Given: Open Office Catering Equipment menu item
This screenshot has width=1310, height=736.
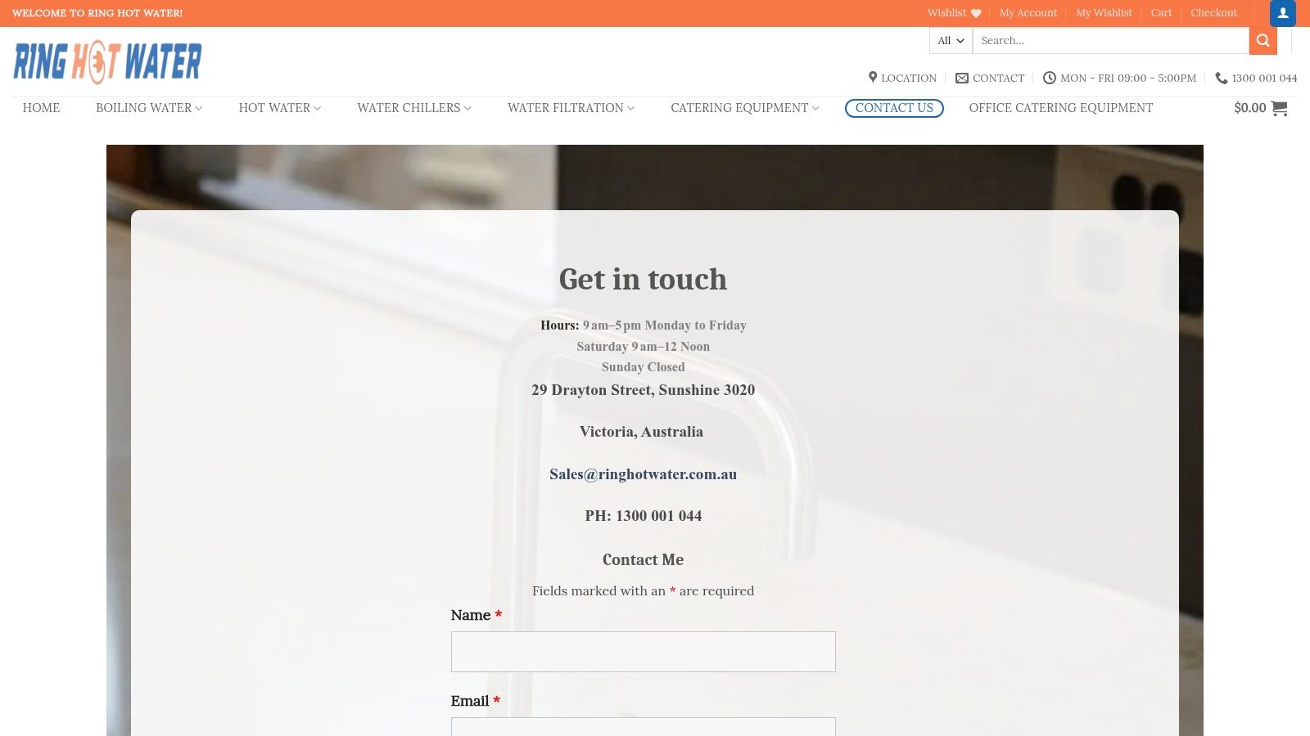Looking at the screenshot, I should point(1061,108).
